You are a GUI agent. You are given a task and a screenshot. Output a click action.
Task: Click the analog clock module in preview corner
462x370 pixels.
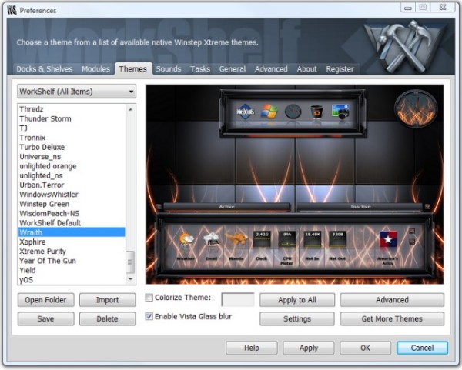416,108
